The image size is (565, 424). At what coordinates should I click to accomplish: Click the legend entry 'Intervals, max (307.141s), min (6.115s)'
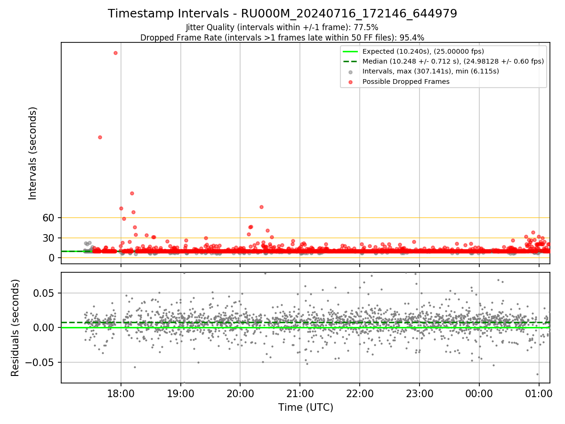tap(431, 72)
